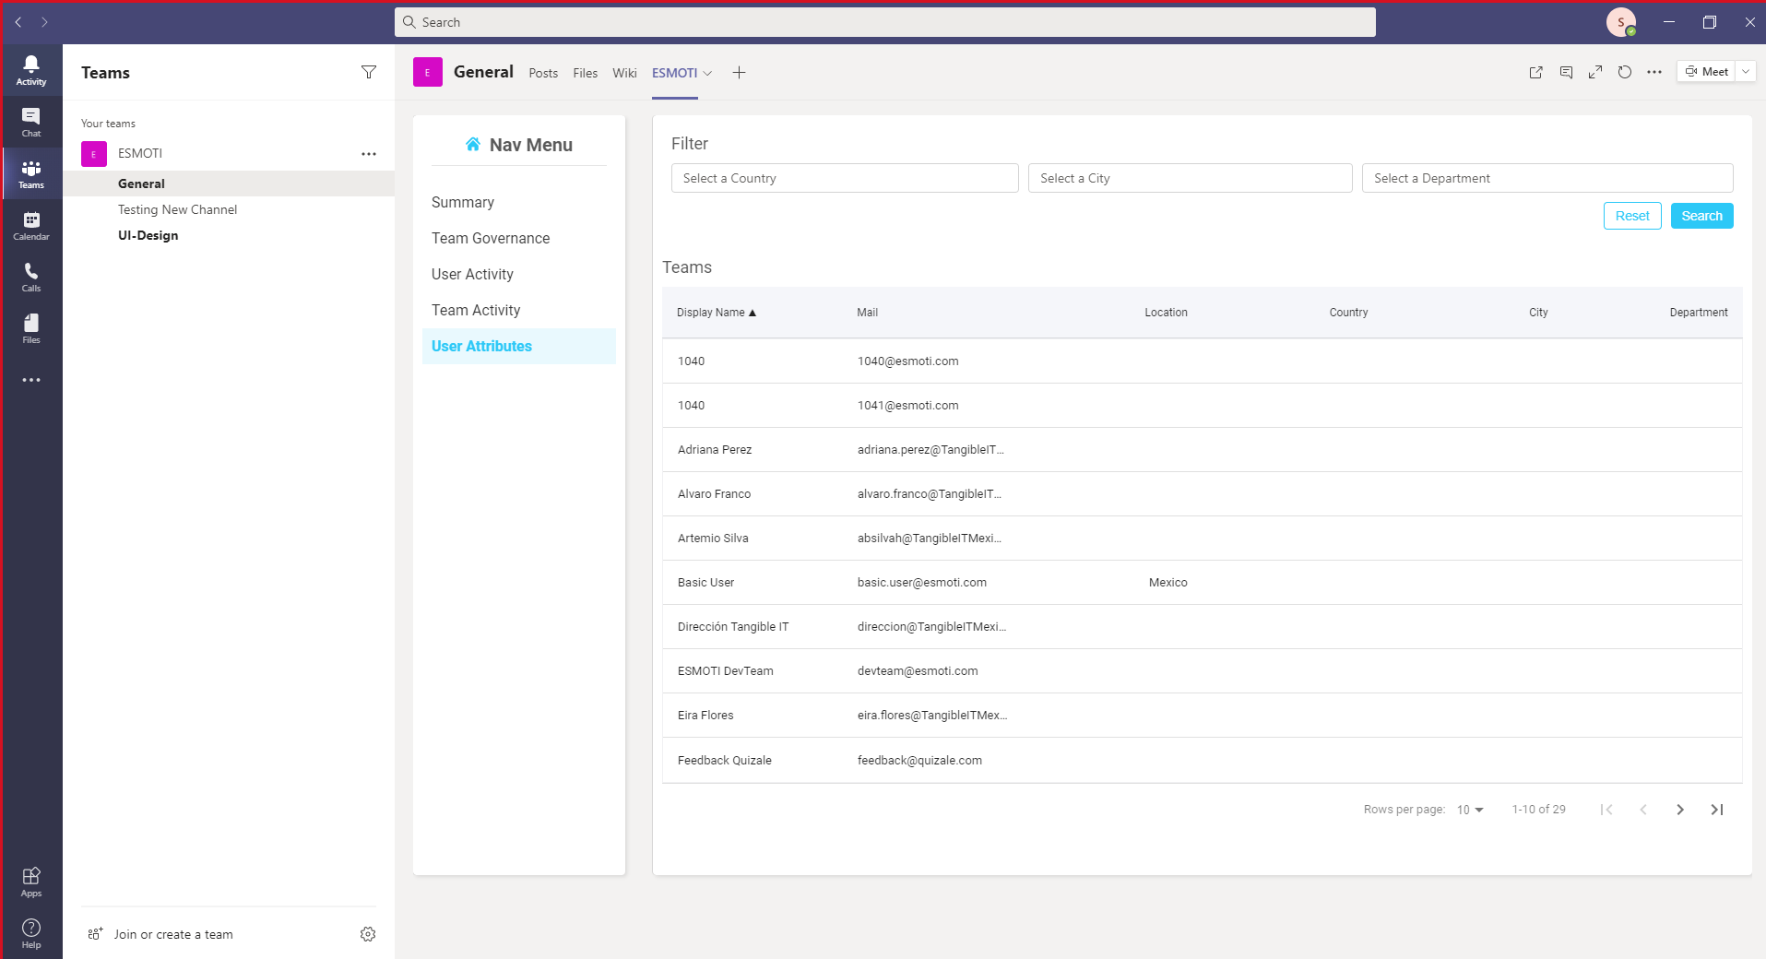Select the Adriana Perez row
The height and width of the screenshot is (959, 1766).
[1203, 450]
